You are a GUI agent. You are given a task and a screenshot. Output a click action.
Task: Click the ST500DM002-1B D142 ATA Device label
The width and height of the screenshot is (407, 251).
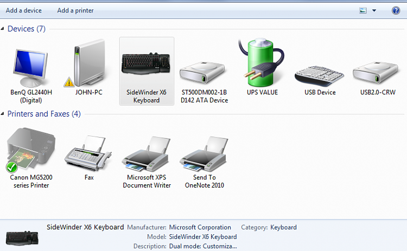(x=204, y=96)
